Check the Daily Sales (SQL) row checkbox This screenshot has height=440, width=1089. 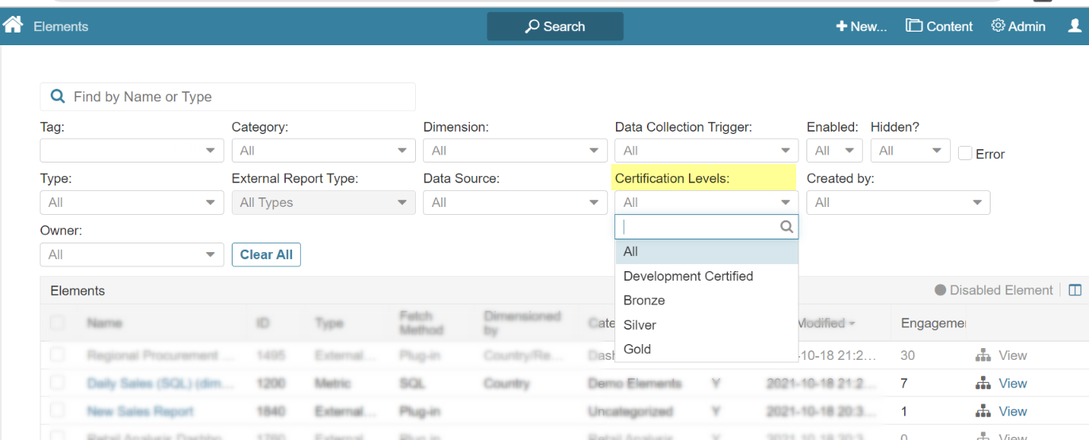[57, 383]
